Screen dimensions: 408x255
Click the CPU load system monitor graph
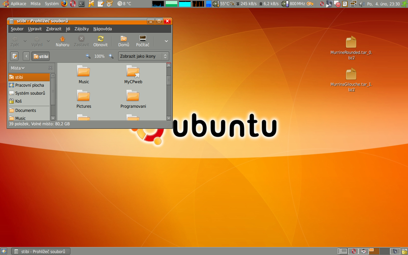[x=158, y=4]
